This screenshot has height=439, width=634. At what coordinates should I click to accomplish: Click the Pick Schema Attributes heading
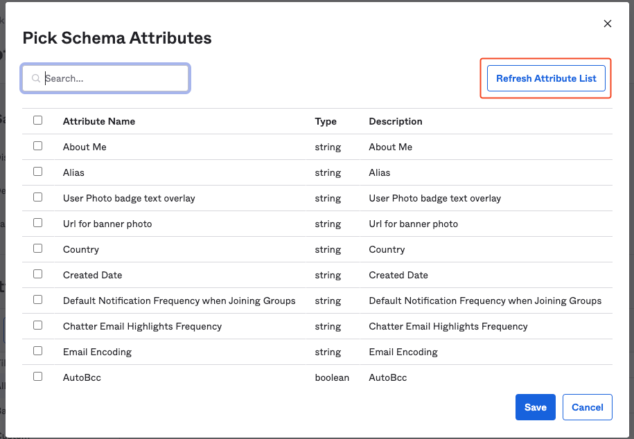pyautogui.click(x=117, y=38)
